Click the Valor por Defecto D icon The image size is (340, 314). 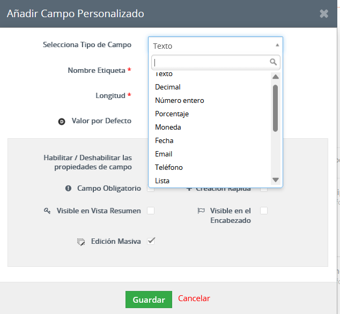tap(62, 122)
